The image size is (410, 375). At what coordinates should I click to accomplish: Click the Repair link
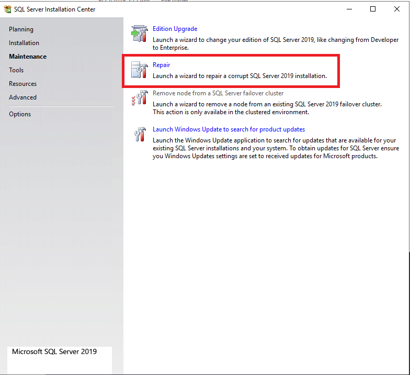pos(161,65)
